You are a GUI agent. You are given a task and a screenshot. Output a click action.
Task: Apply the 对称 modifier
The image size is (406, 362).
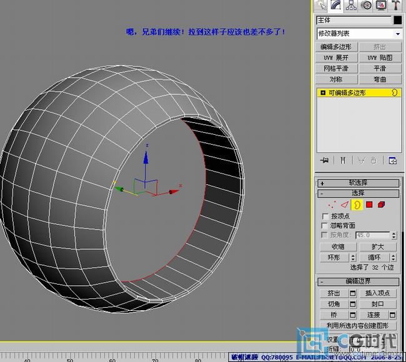click(336, 79)
